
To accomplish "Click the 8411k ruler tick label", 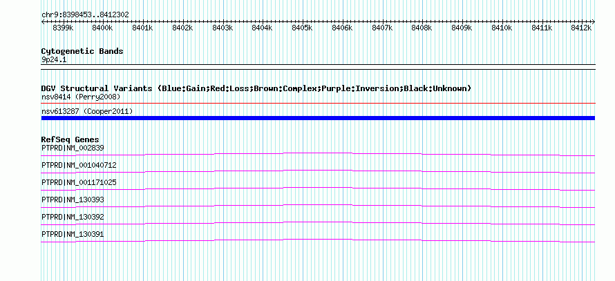I will pyautogui.click(x=542, y=28).
